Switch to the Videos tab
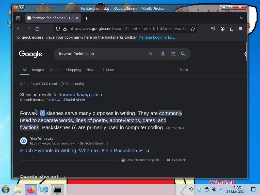 55,70
